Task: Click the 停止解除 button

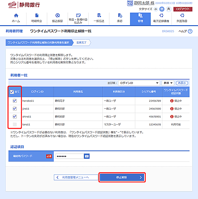Action: pyautogui.click(x=122, y=177)
